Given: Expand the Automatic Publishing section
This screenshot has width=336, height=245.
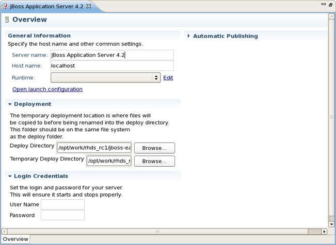Looking at the screenshot, I should point(189,36).
